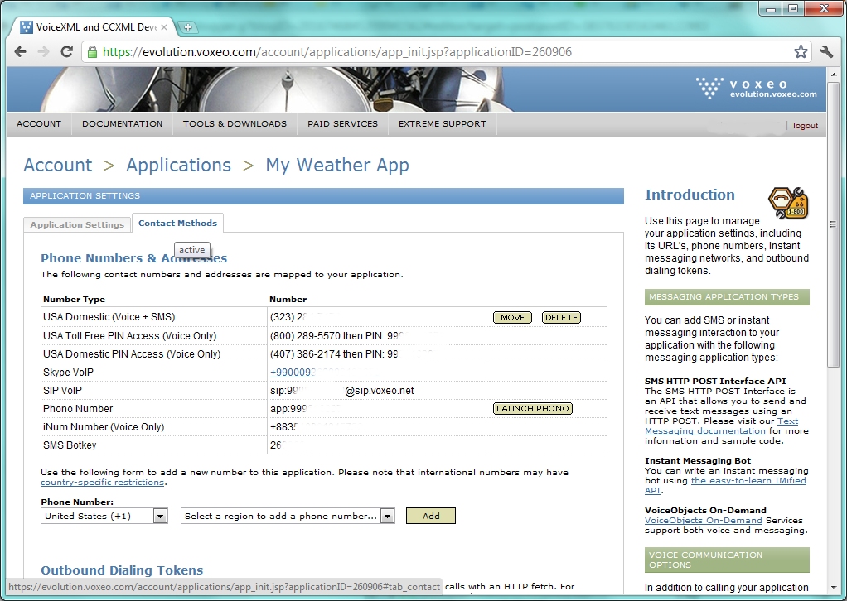Select the Contact Methods tab

pos(177,224)
